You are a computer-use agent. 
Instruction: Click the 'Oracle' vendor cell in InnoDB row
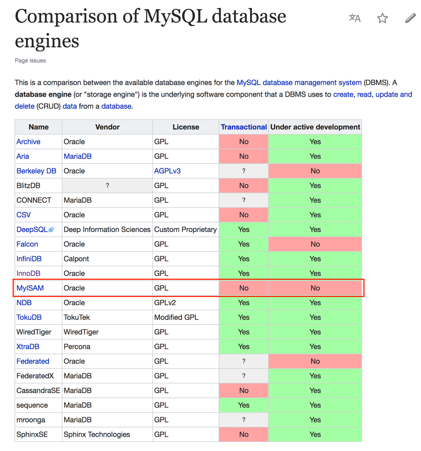[x=107, y=273]
